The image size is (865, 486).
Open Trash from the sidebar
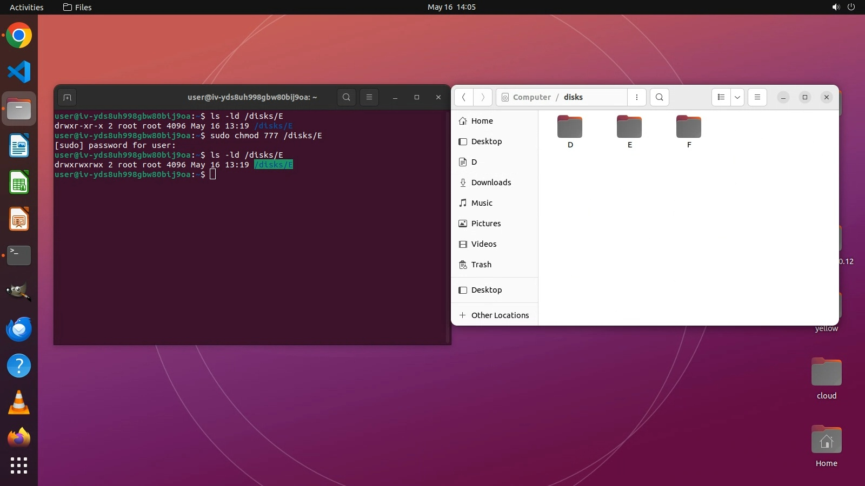(481, 265)
